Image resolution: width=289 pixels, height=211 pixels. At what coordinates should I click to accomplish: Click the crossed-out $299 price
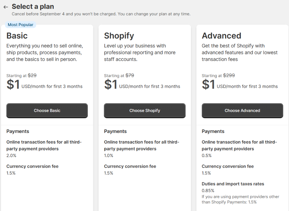[229, 75]
